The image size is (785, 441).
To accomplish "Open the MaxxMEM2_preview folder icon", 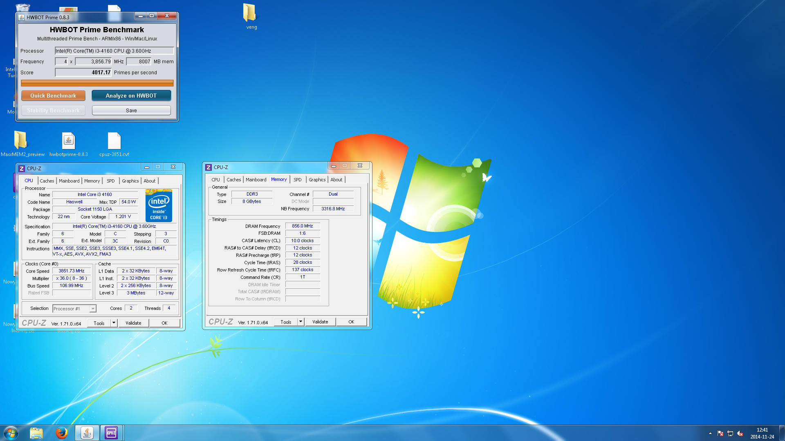I will [20, 140].
